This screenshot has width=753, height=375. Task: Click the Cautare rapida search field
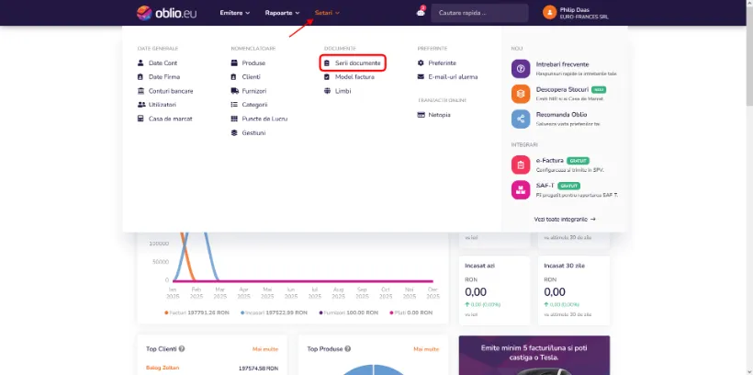479,13
